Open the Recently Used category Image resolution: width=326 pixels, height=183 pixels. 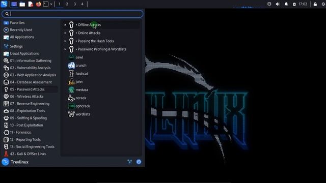(x=30, y=30)
